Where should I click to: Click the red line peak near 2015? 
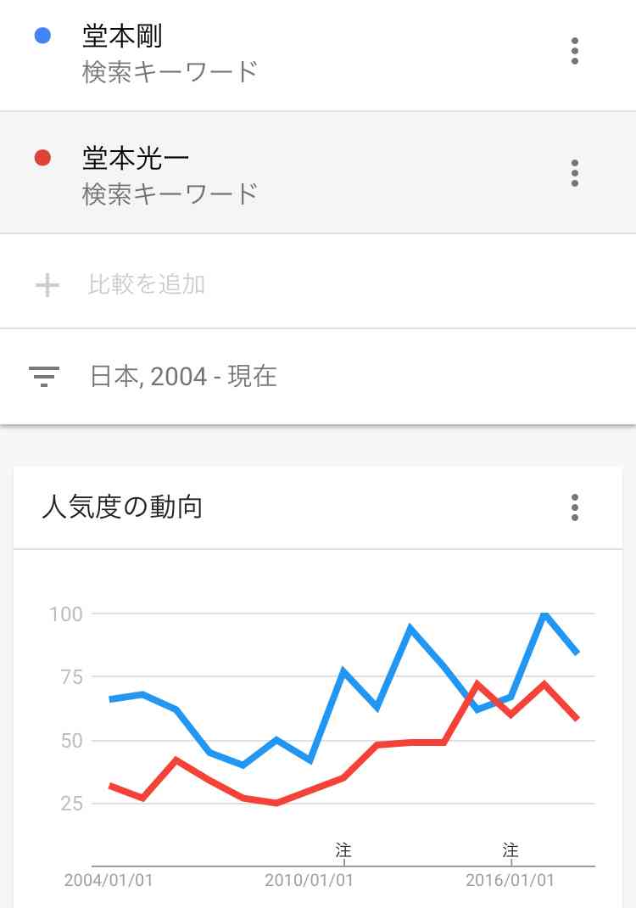tap(477, 684)
